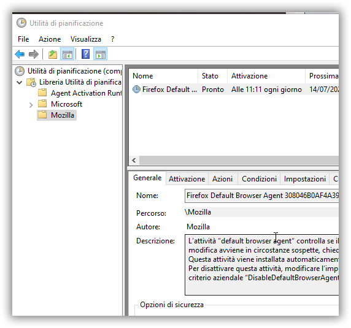Select the Mozilla folder in the tree
The width and height of the screenshot is (351, 328).
click(x=63, y=115)
